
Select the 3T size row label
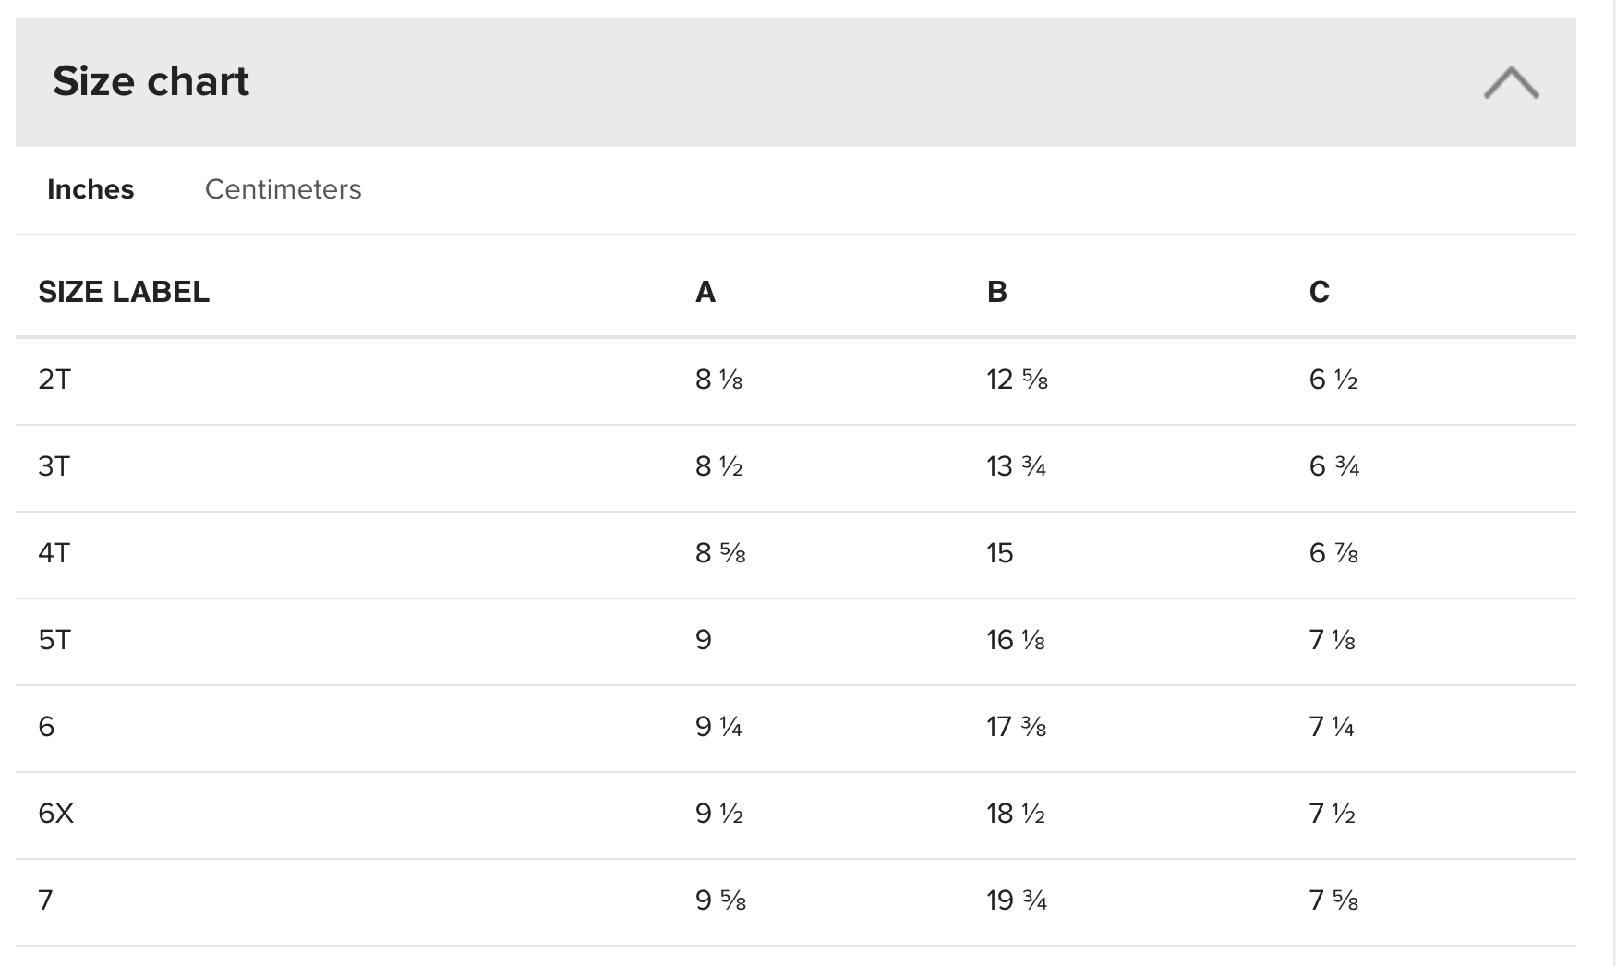click(54, 466)
